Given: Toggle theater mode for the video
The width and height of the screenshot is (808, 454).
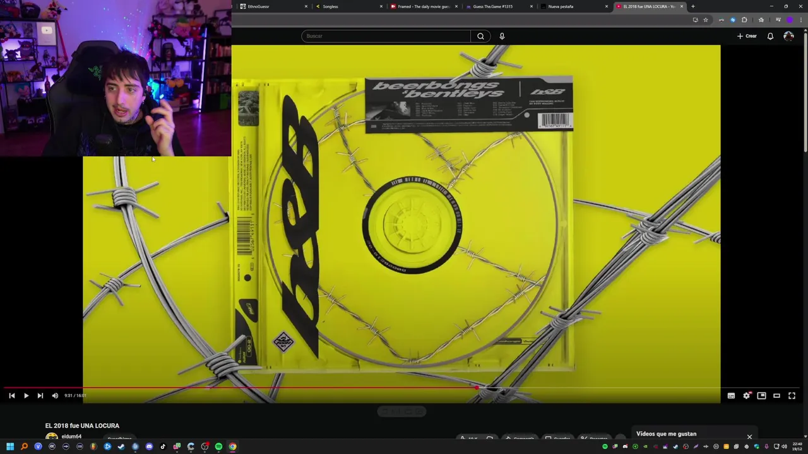Looking at the screenshot, I should 776,395.
